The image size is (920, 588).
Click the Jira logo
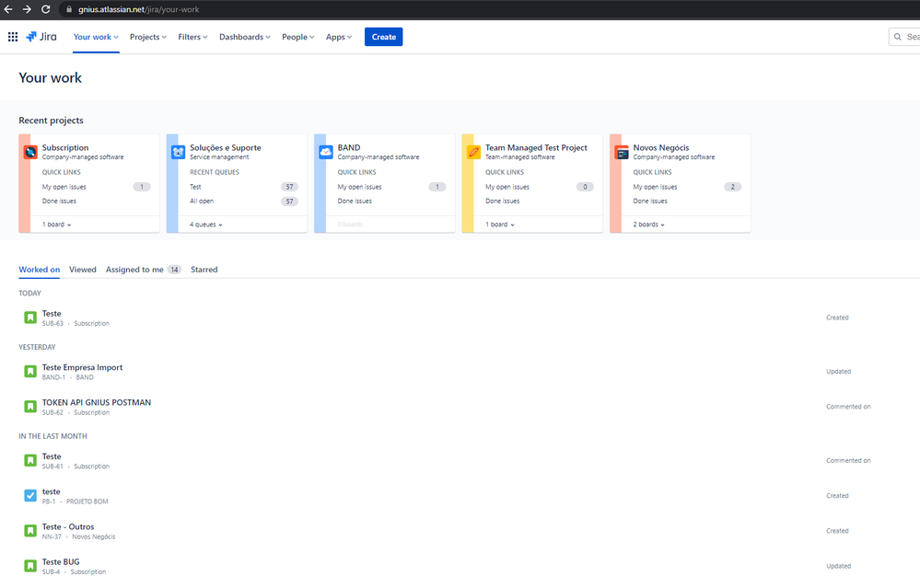click(x=41, y=37)
